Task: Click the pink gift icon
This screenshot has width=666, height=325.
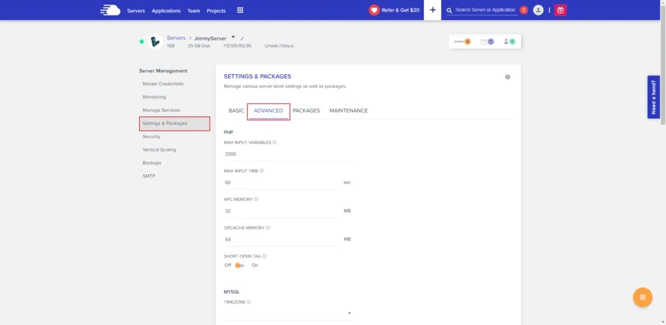Action: click(x=560, y=10)
